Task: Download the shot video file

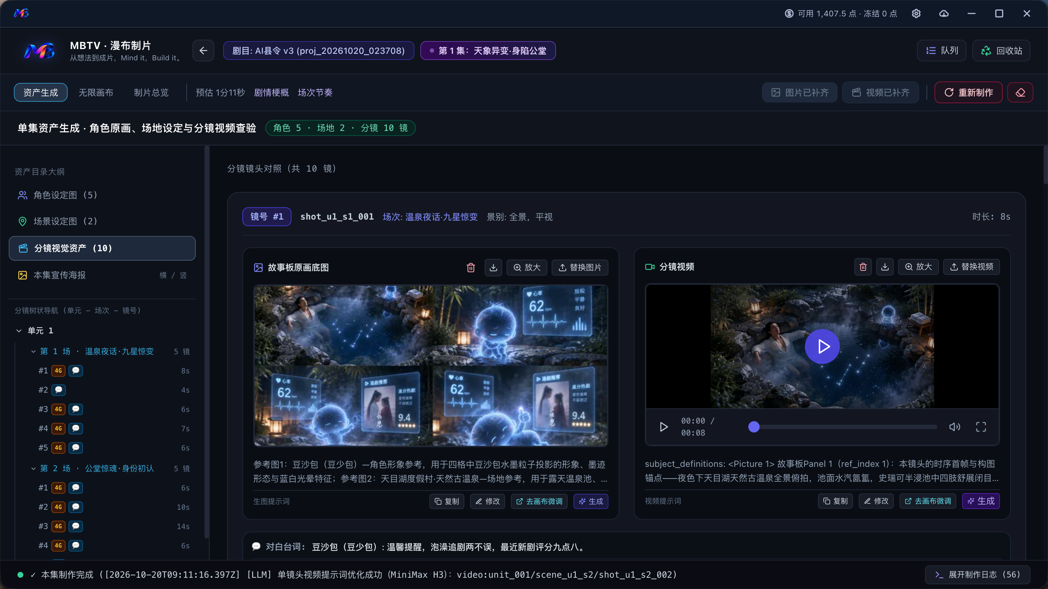Action: pos(885,267)
